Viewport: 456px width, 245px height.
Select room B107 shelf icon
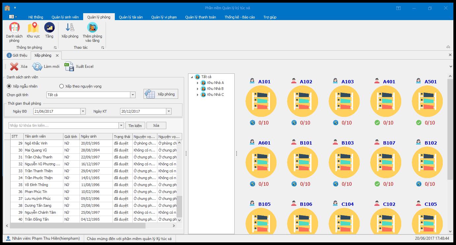386,162
